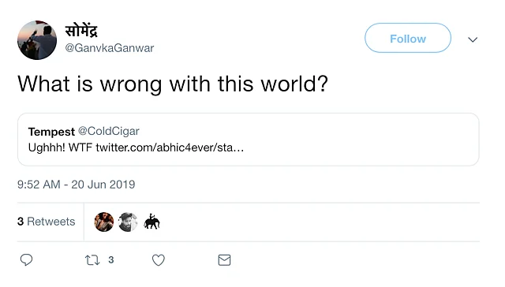The width and height of the screenshot is (505, 287).
Task: Send tweet via envelope message icon
Action: [x=224, y=260]
